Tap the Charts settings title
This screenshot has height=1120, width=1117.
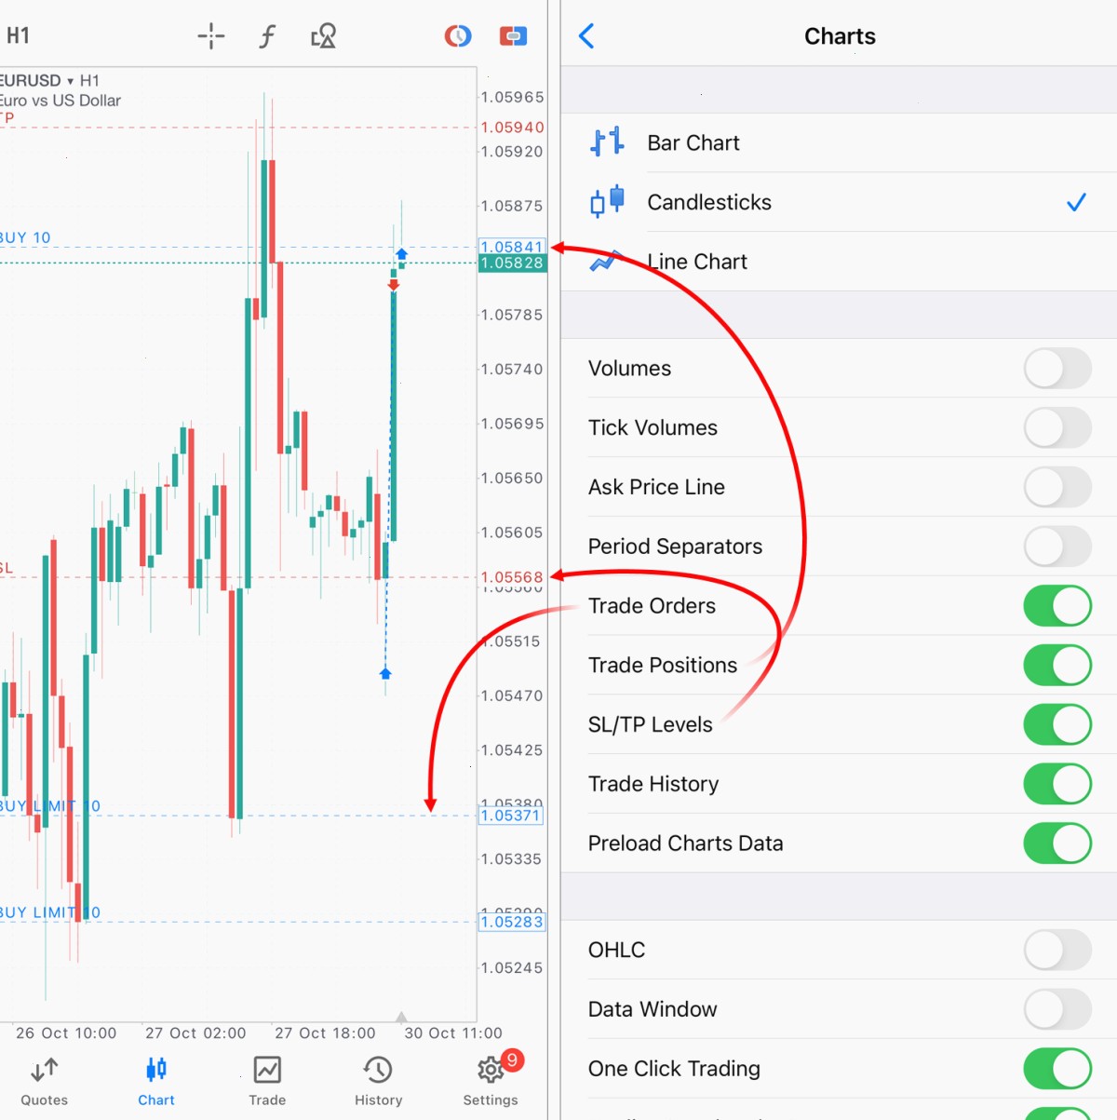pyautogui.click(x=840, y=36)
